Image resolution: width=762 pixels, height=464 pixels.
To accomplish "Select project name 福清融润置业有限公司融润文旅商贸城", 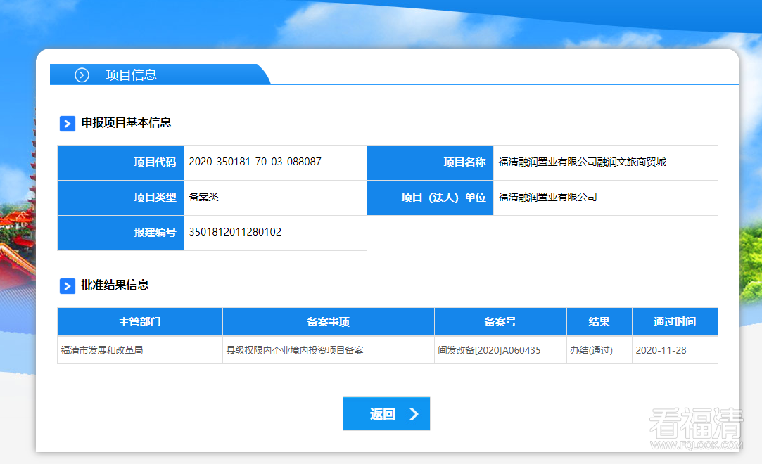I will pos(582,162).
